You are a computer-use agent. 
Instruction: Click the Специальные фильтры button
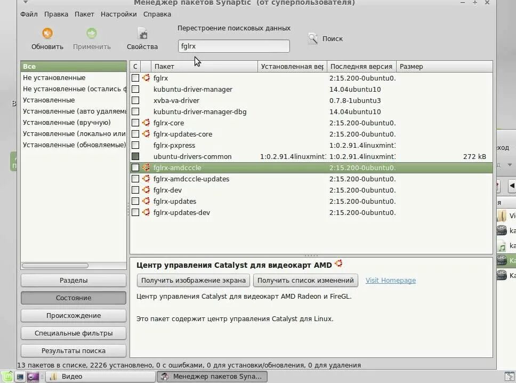pyautogui.click(x=74, y=333)
